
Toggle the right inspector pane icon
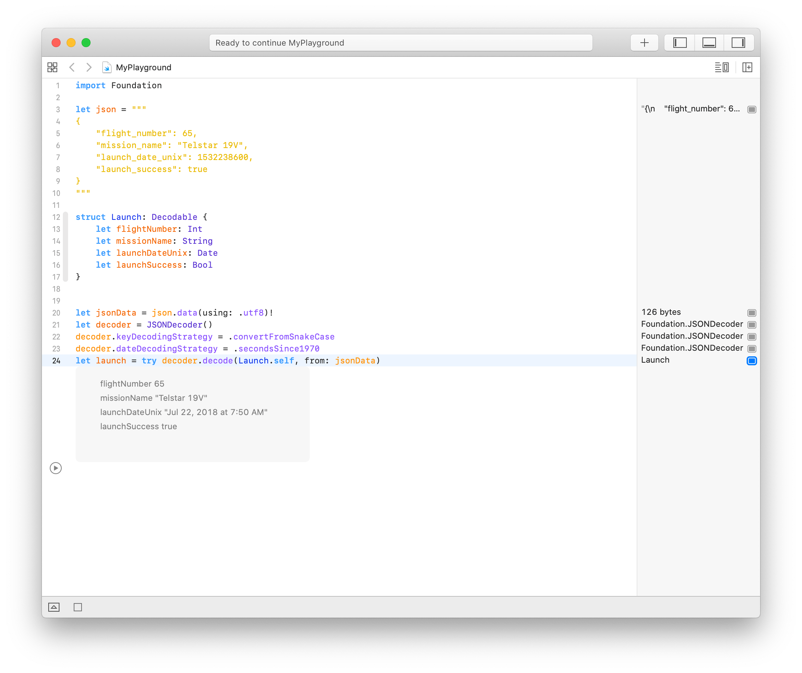(x=739, y=42)
